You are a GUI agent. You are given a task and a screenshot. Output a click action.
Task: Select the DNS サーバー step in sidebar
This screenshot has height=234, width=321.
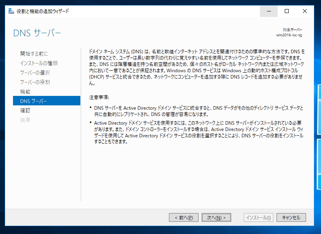(x=47, y=101)
